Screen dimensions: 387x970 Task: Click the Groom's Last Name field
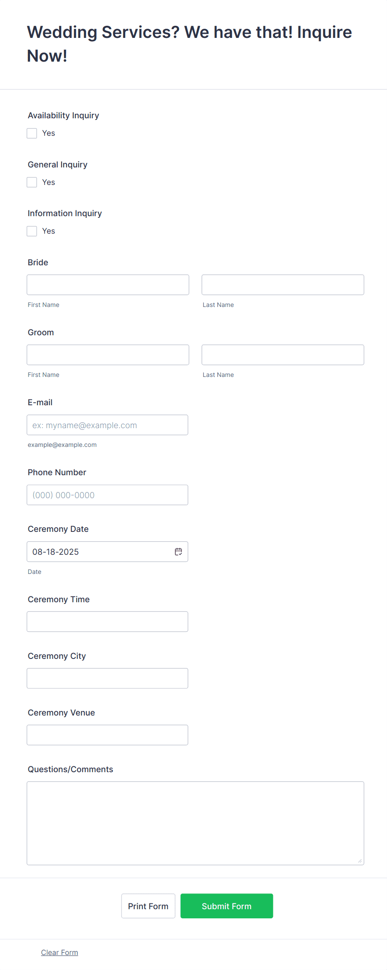[x=282, y=354]
